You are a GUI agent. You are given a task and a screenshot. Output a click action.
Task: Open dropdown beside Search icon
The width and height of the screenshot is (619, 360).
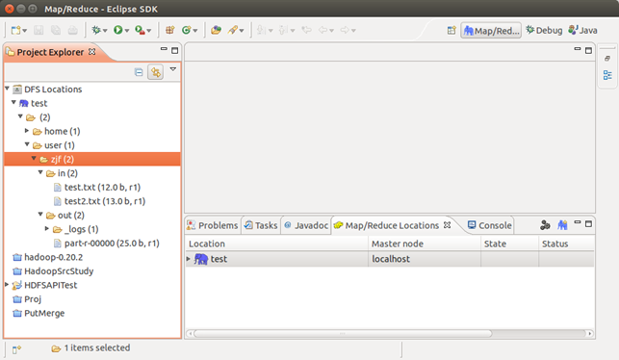(x=242, y=31)
